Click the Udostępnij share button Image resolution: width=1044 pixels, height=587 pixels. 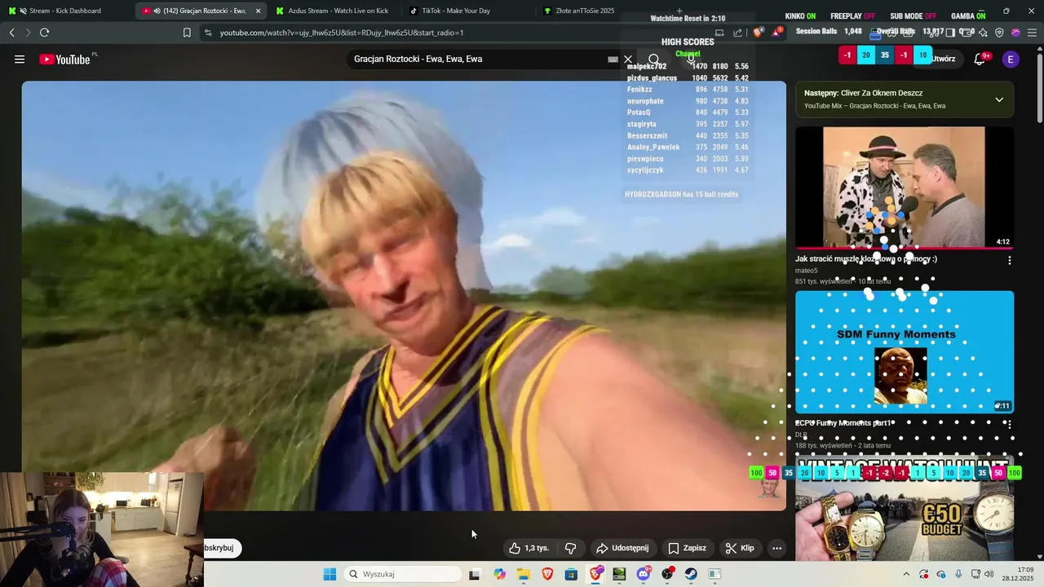coord(622,548)
